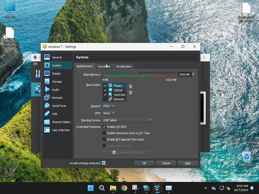Open the Chipset dropdown
259x194 pixels.
pyautogui.click(x=109, y=106)
